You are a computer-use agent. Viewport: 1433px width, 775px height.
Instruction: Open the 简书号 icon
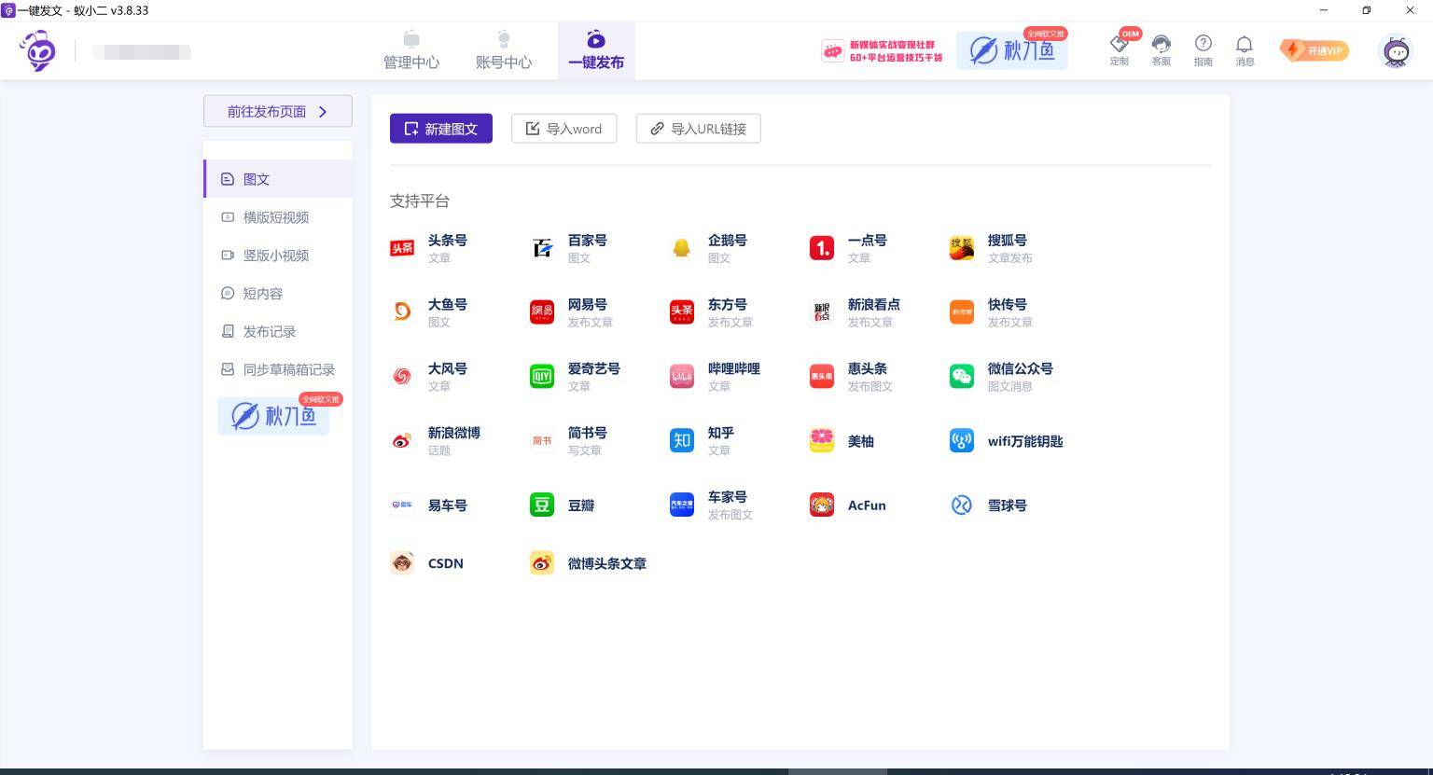click(542, 441)
